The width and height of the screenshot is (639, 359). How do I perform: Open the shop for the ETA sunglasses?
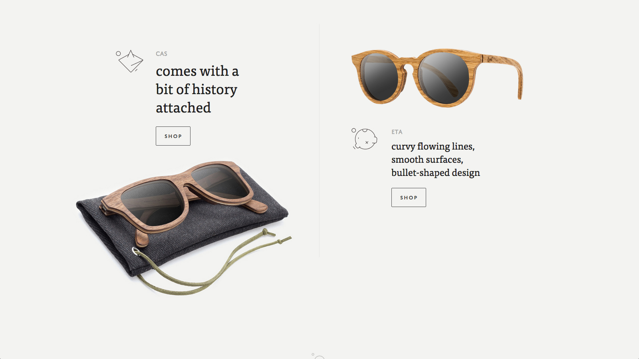pyautogui.click(x=409, y=197)
